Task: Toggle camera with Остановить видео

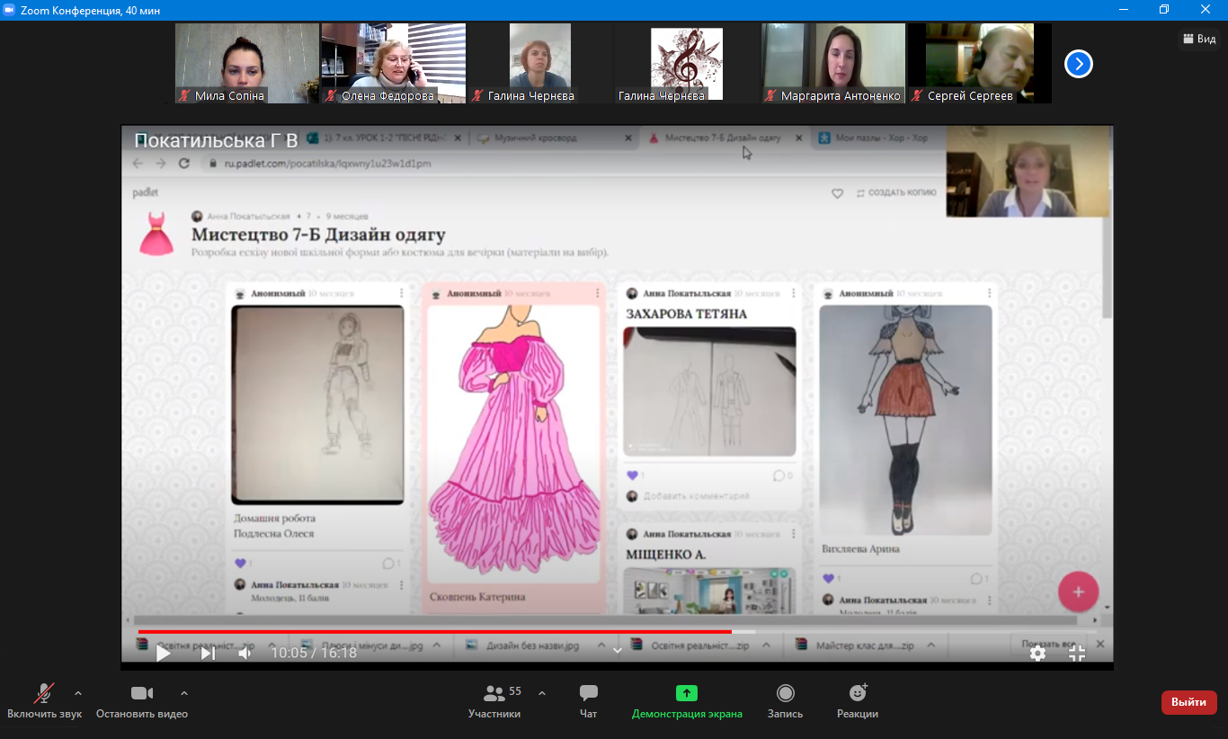Action: point(142,693)
